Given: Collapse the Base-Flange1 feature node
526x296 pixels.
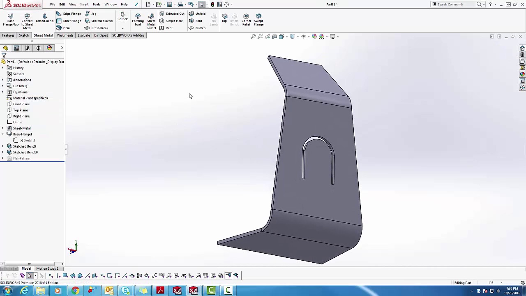Looking at the screenshot, I should pyautogui.click(x=3, y=134).
